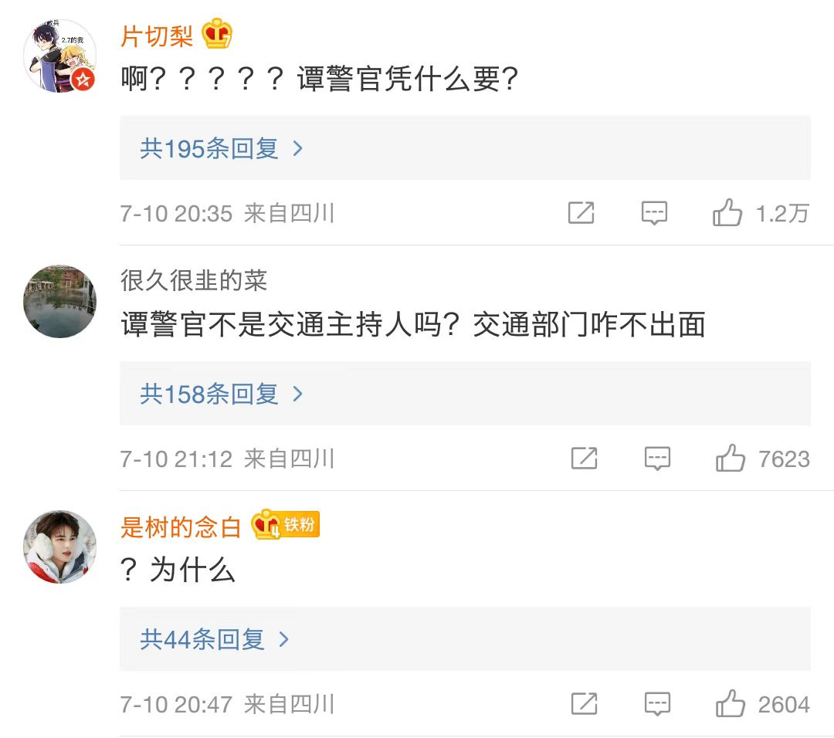Screen dimensions: 834x738
Task: View 很久很韭的菜's landscape avatar
Action: click(x=60, y=302)
